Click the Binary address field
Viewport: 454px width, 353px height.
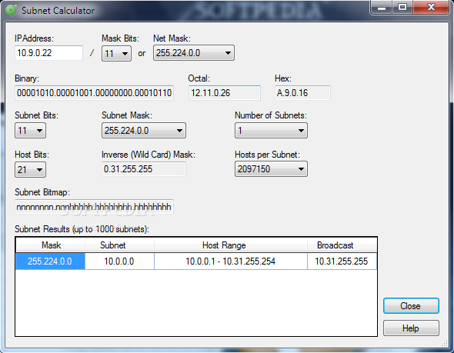point(94,93)
